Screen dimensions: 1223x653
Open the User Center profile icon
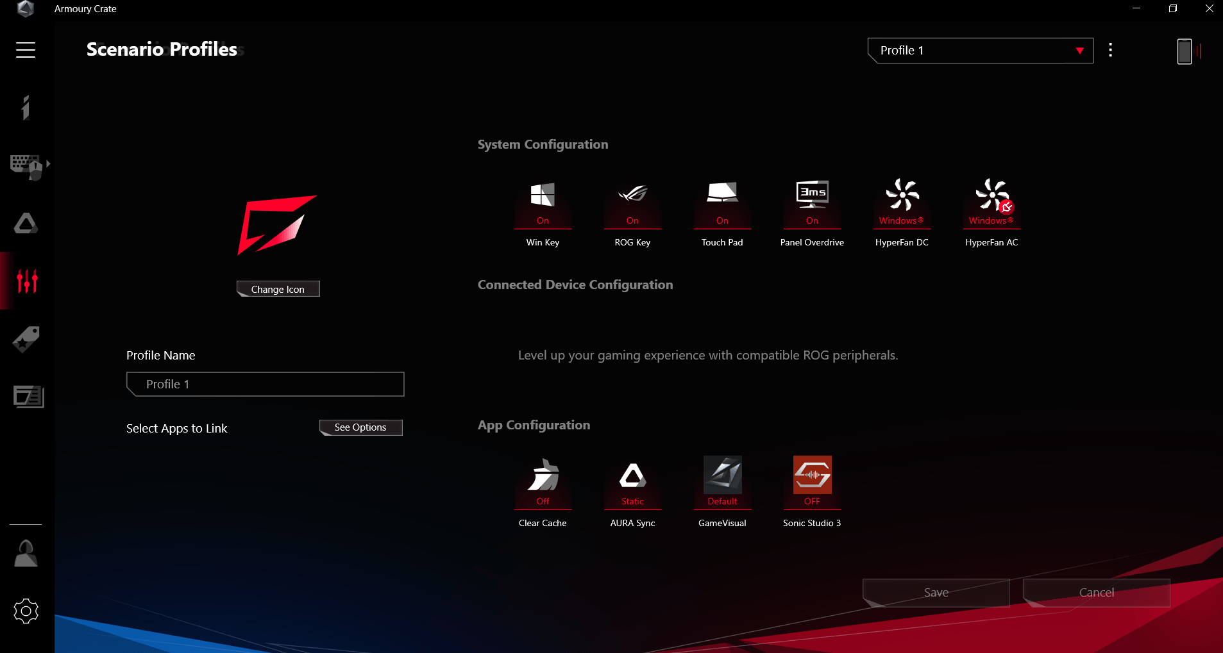(x=26, y=554)
